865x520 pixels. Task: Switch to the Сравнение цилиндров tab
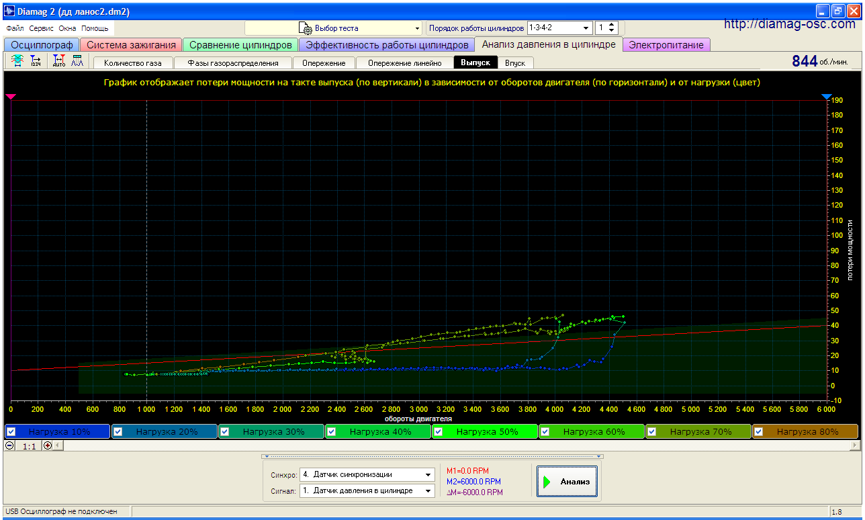coord(240,45)
